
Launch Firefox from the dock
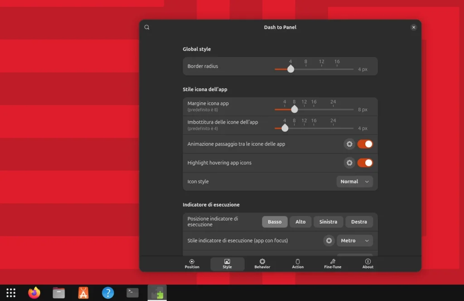(34, 292)
